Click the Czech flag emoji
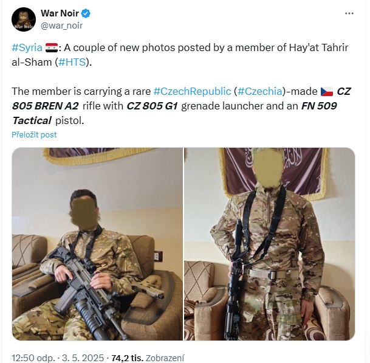The image size is (370, 363). tap(327, 91)
